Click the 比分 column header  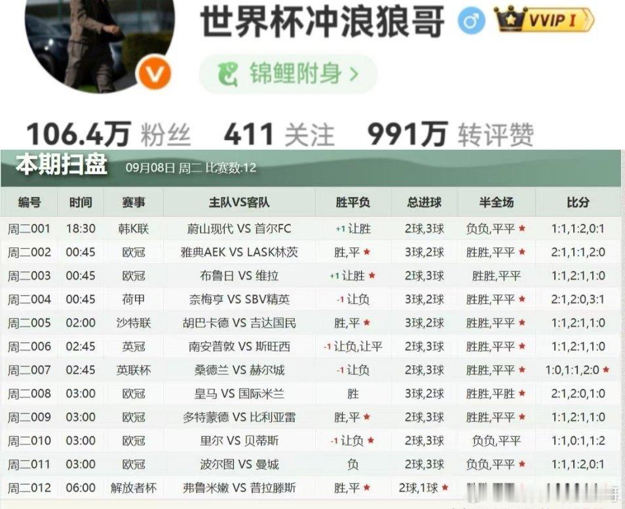[x=578, y=203]
